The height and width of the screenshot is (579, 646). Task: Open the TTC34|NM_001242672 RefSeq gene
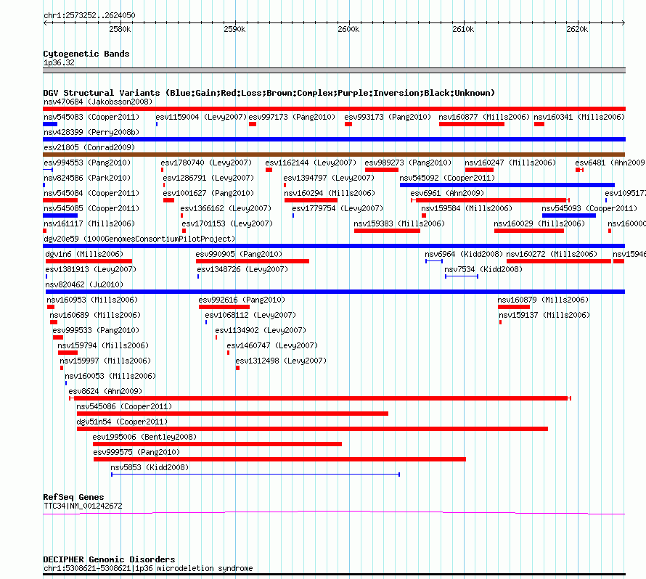(x=83, y=506)
